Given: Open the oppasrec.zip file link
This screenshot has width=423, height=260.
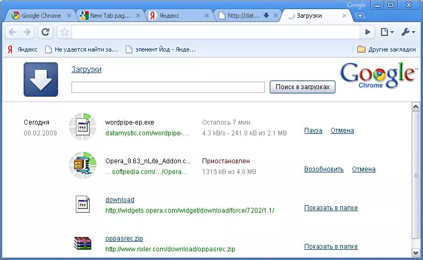Looking at the screenshot, I should (124, 239).
